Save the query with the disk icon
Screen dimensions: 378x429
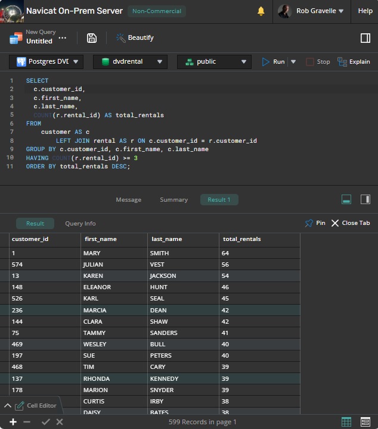click(91, 38)
